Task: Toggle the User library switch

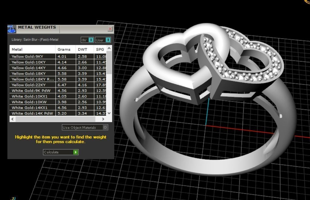Action: point(103,40)
